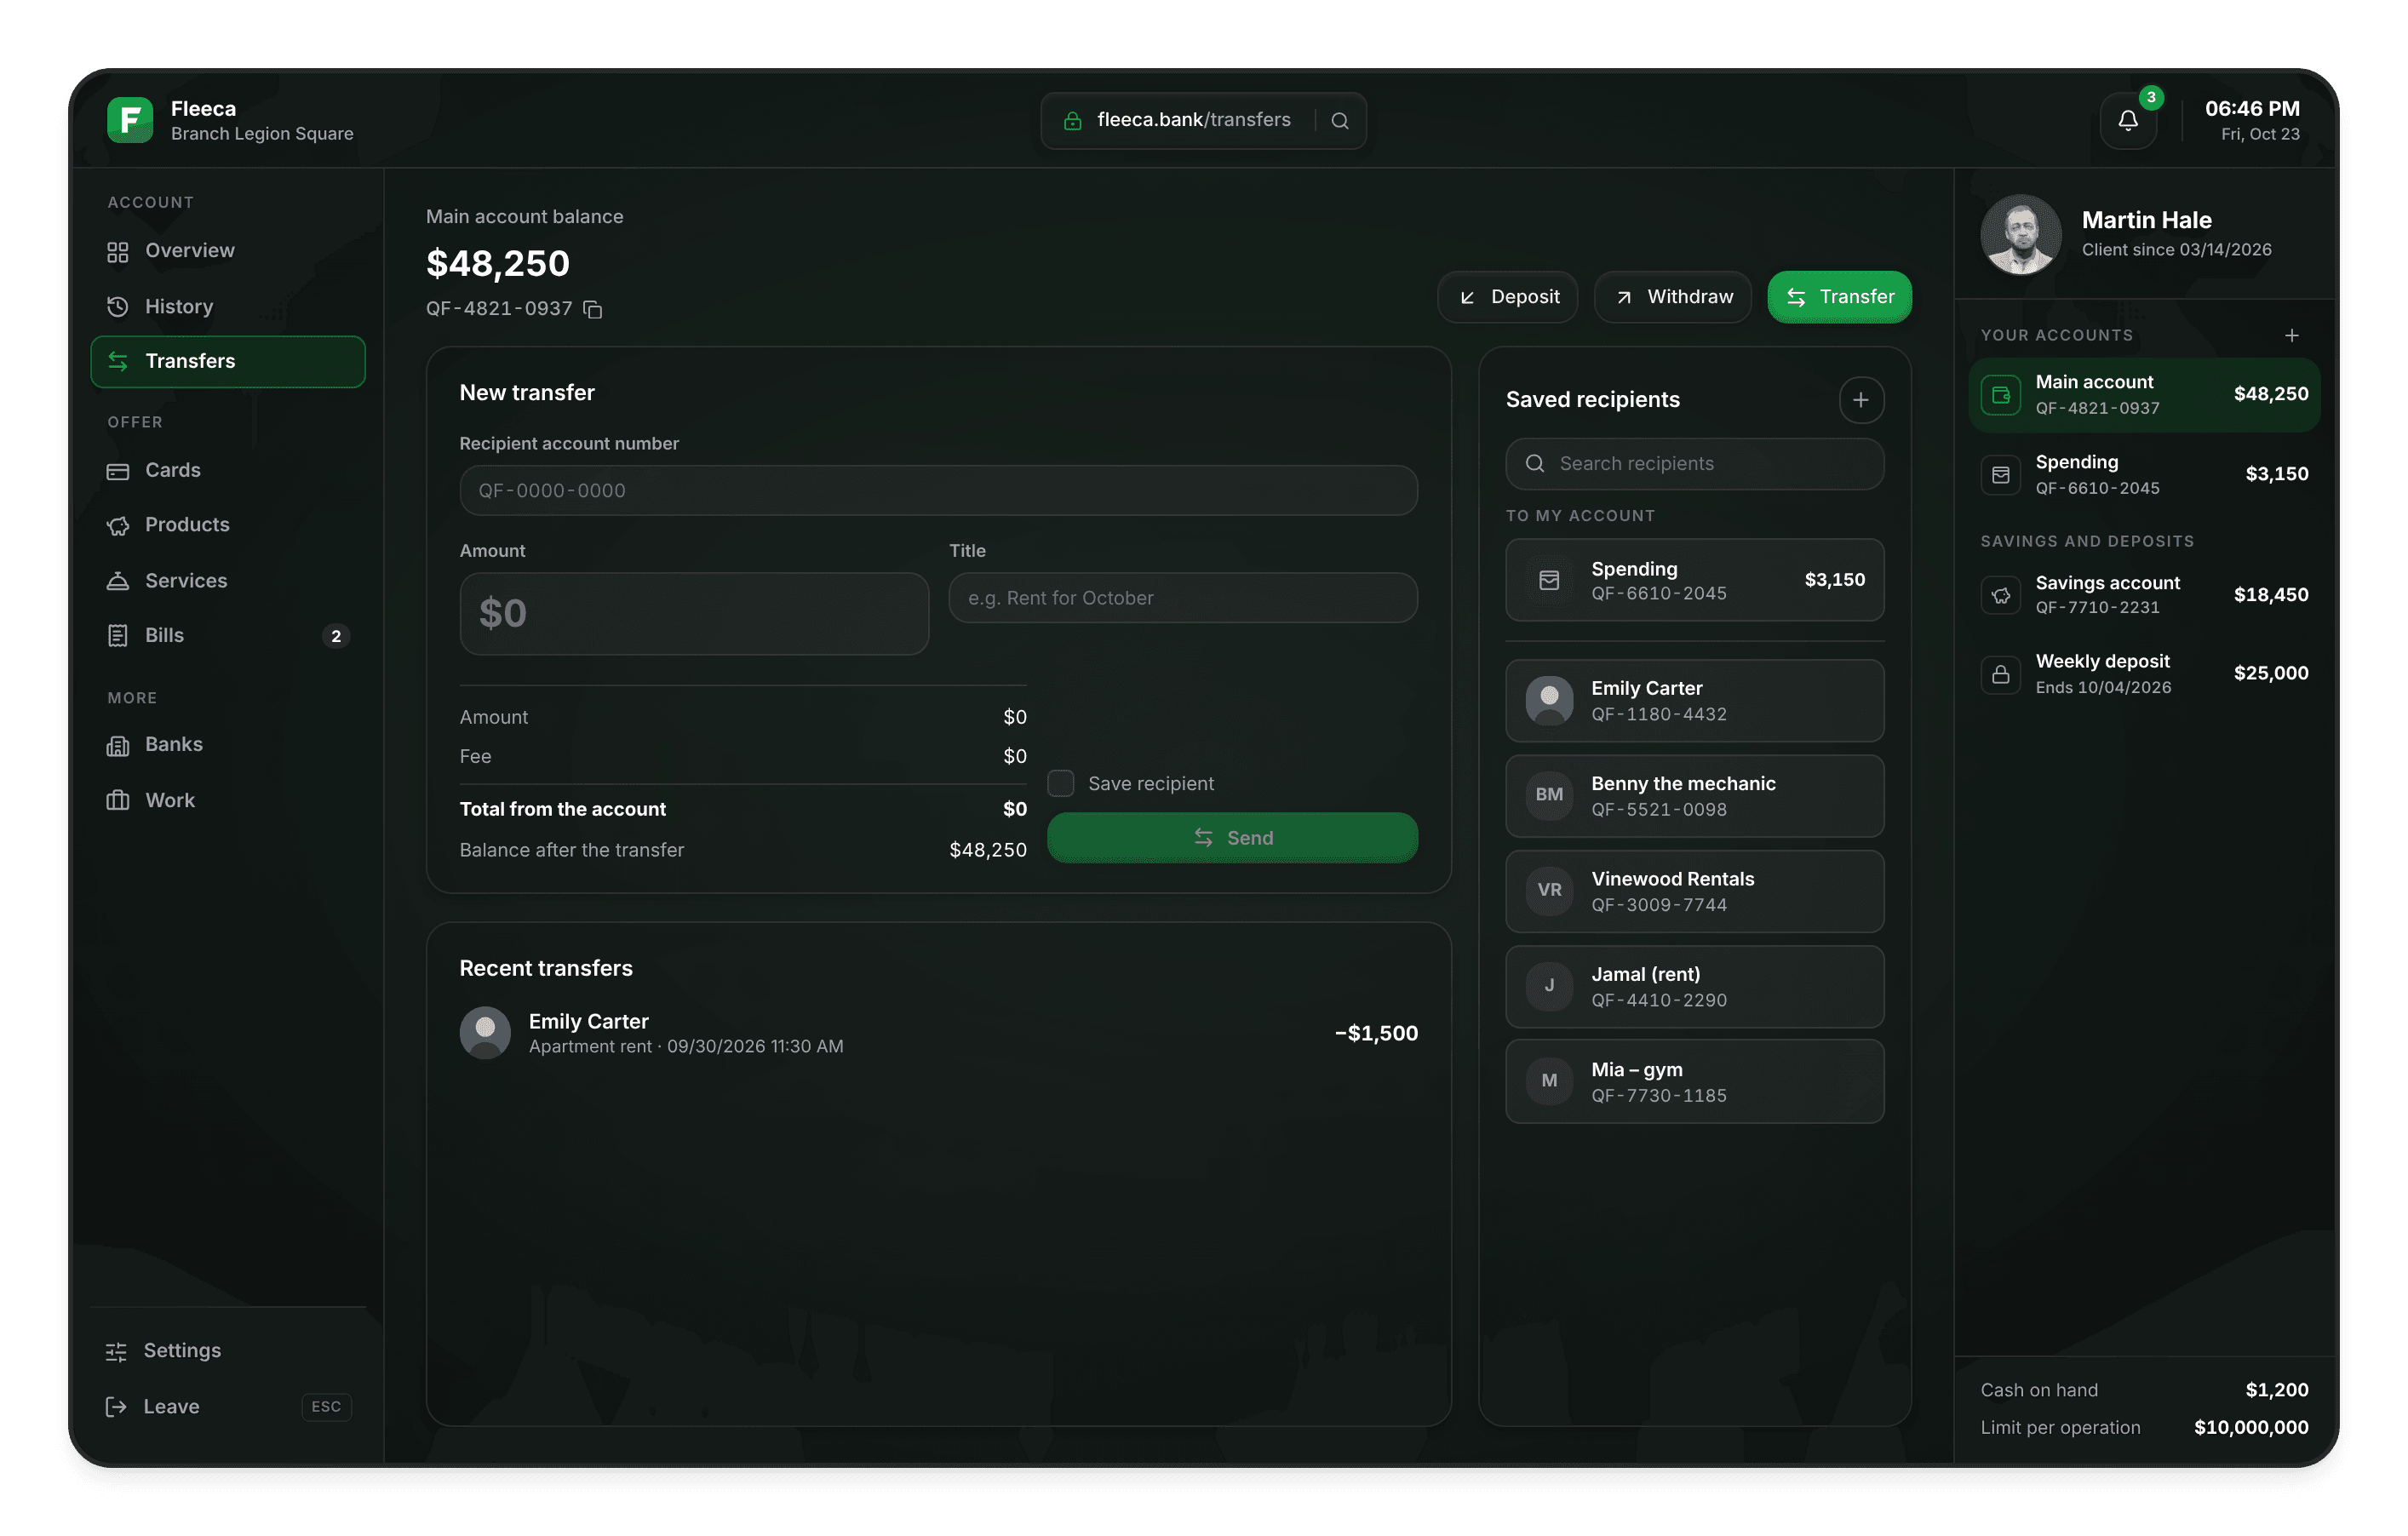Click the search icon in address bar
2408x1536 pixels.
[1340, 121]
